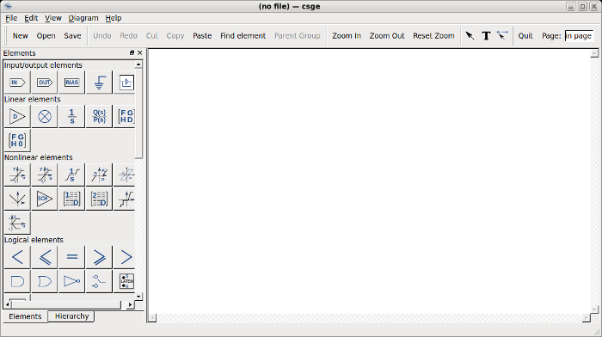Activate the arrow pointer tool
This screenshot has width=602, height=337.
pos(470,36)
